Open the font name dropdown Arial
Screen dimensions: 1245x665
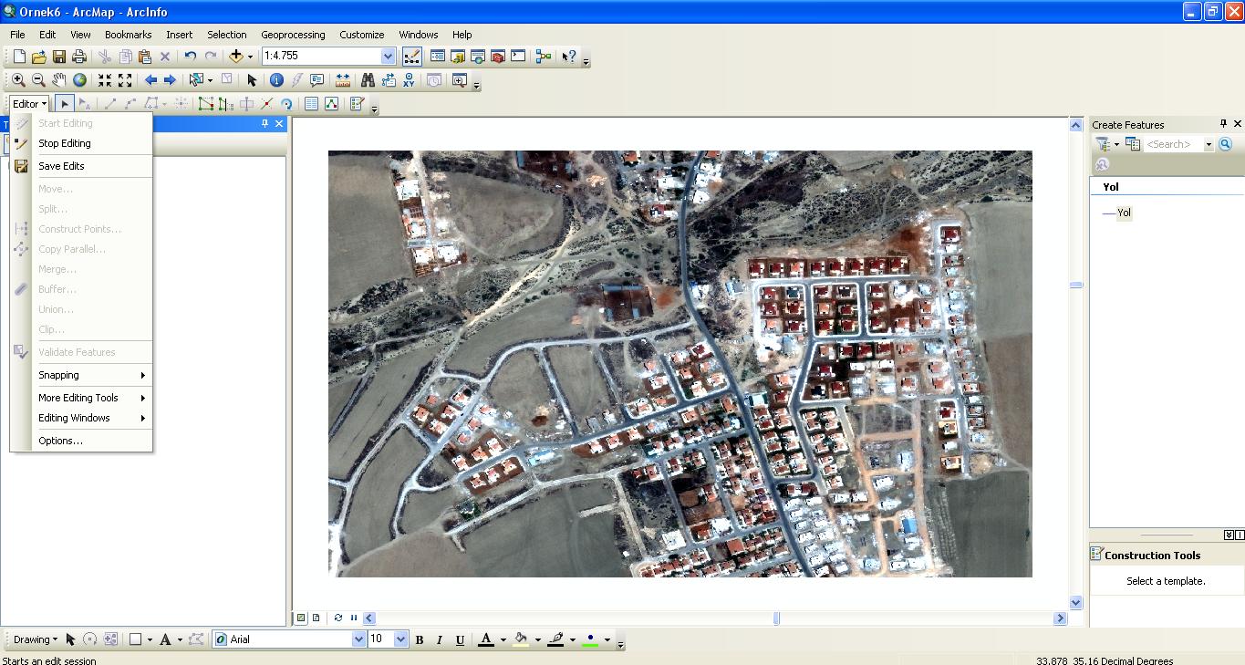tap(358, 639)
